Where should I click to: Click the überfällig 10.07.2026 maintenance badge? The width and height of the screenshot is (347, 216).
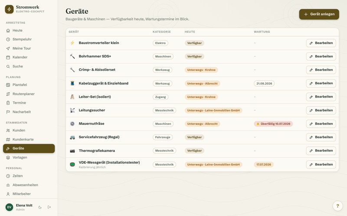pyautogui.click(x=273, y=124)
